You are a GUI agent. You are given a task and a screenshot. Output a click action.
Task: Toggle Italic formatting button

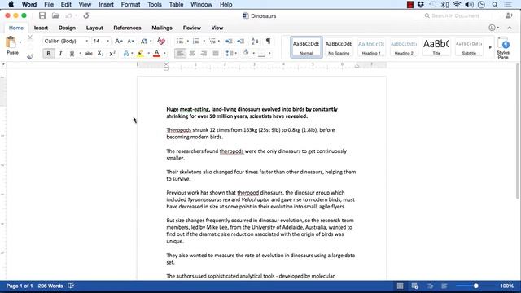pos(60,54)
